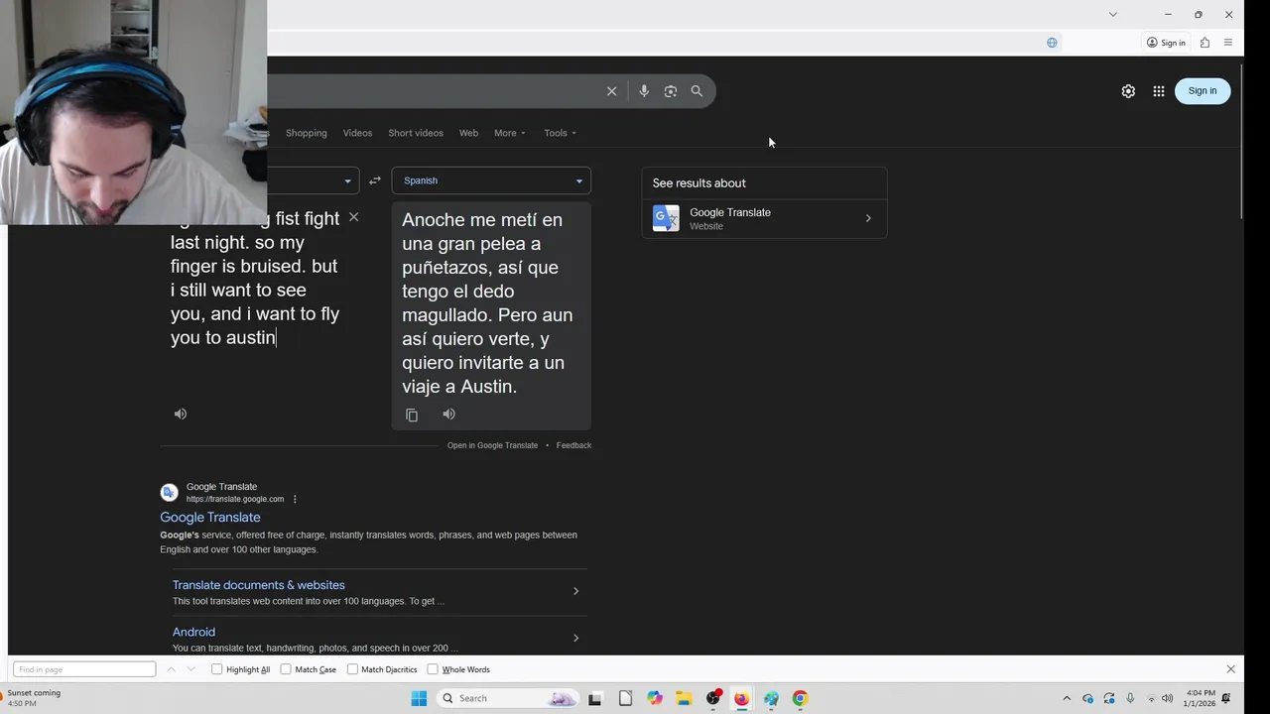
Task: Open Google Translate Website knowledge card
Action: click(764, 218)
